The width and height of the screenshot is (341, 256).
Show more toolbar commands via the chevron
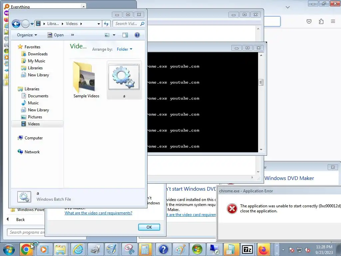[72, 35]
